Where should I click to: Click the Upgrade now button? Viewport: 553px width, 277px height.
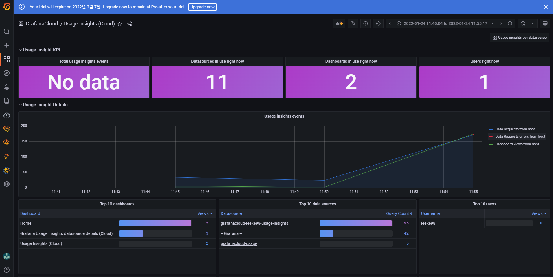click(x=202, y=7)
